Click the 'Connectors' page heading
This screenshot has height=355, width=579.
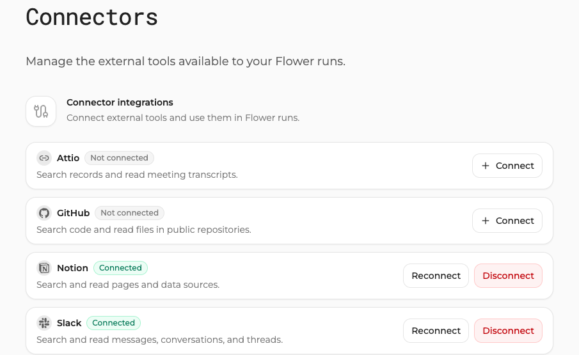click(92, 17)
